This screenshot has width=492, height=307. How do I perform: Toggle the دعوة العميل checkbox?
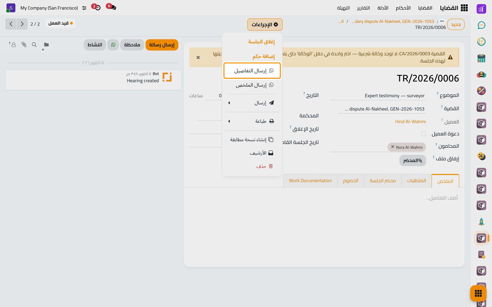[x=424, y=134]
